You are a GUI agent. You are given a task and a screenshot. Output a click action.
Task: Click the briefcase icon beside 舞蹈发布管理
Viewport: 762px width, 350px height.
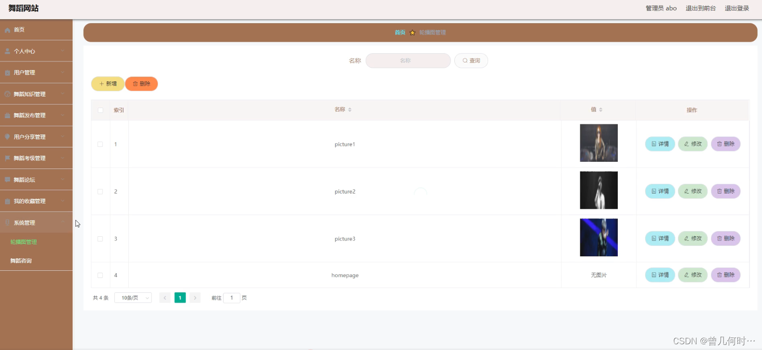coord(8,115)
